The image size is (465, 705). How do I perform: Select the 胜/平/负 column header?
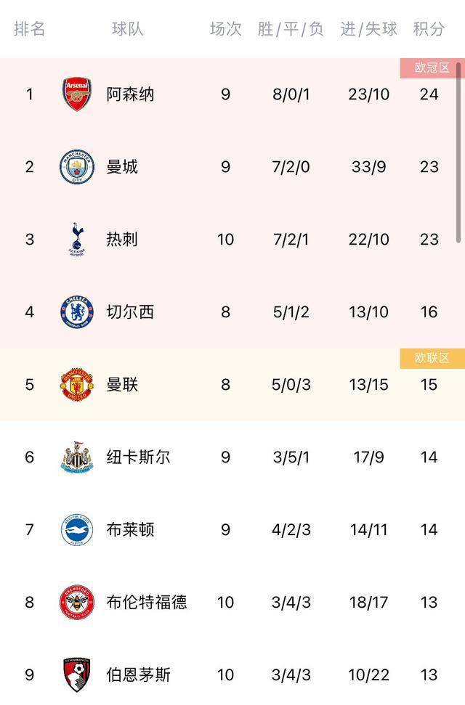[291, 29]
